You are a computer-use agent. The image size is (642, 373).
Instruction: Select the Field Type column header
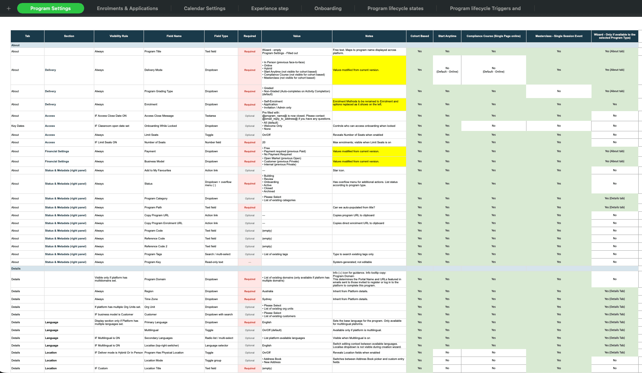click(x=221, y=36)
